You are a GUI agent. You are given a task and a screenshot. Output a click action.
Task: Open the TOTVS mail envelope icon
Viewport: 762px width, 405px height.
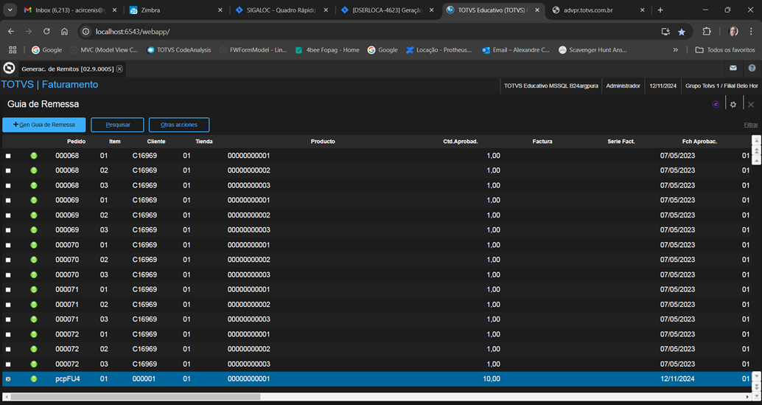click(733, 68)
